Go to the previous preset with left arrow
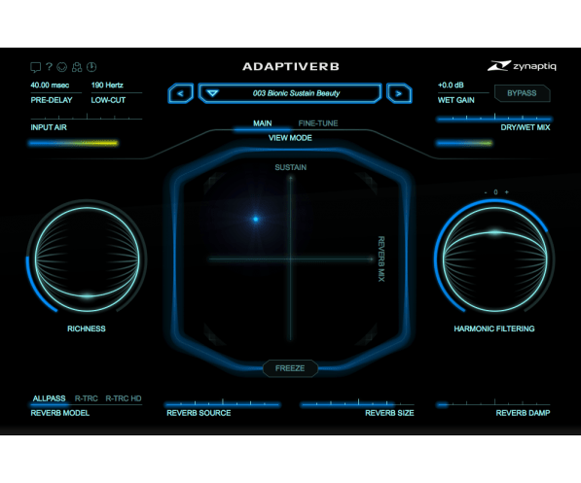The width and height of the screenshot is (581, 483). coord(180,93)
